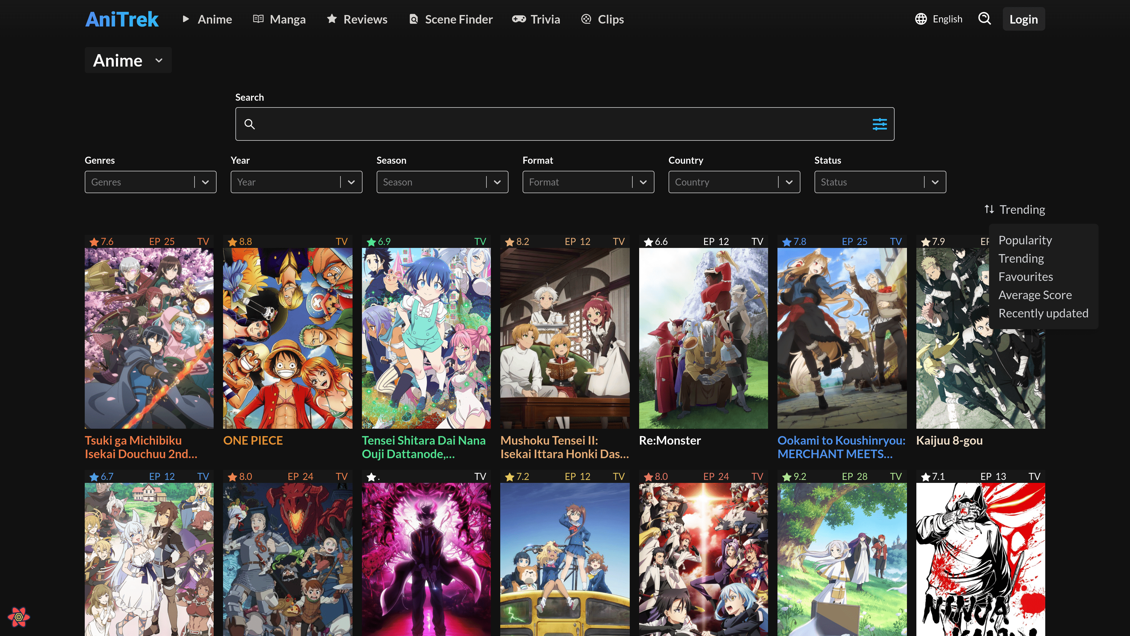Click the Reviews star icon in navbar

pos(332,19)
